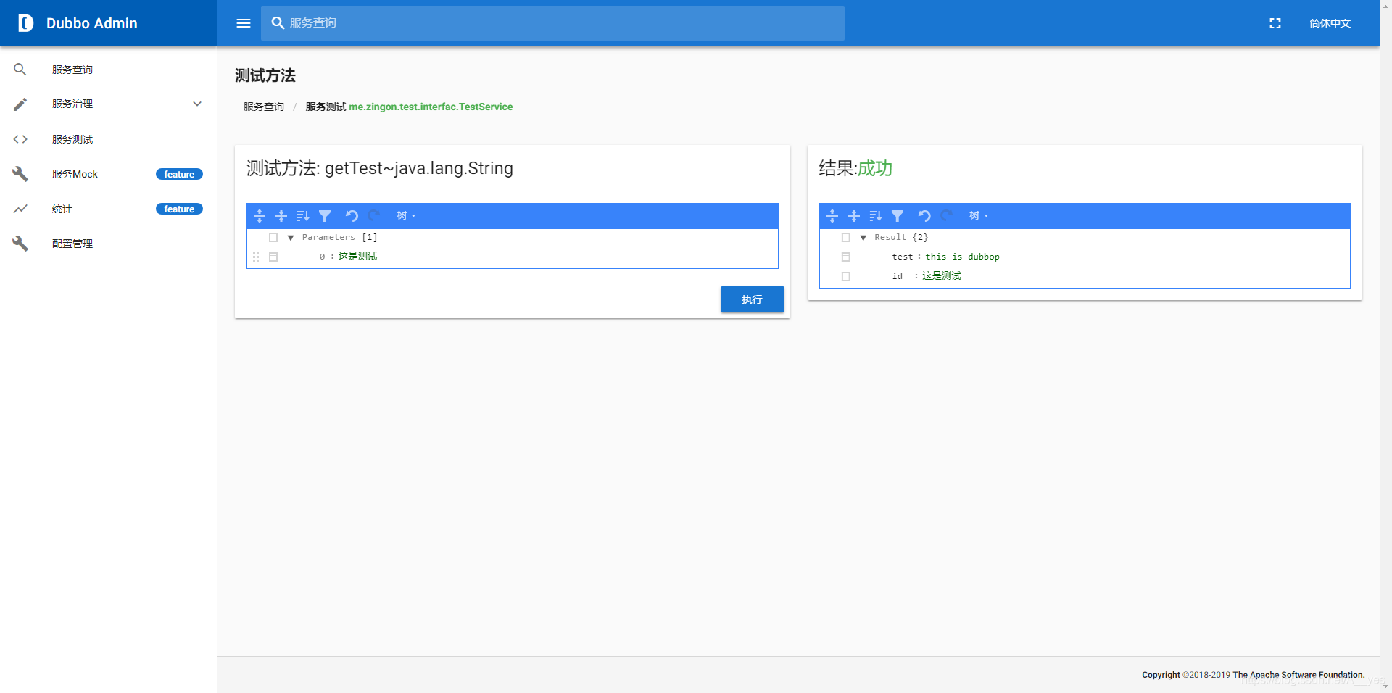Edit parameter 0 value 这是测试
This screenshot has height=693, width=1392.
[357, 257]
